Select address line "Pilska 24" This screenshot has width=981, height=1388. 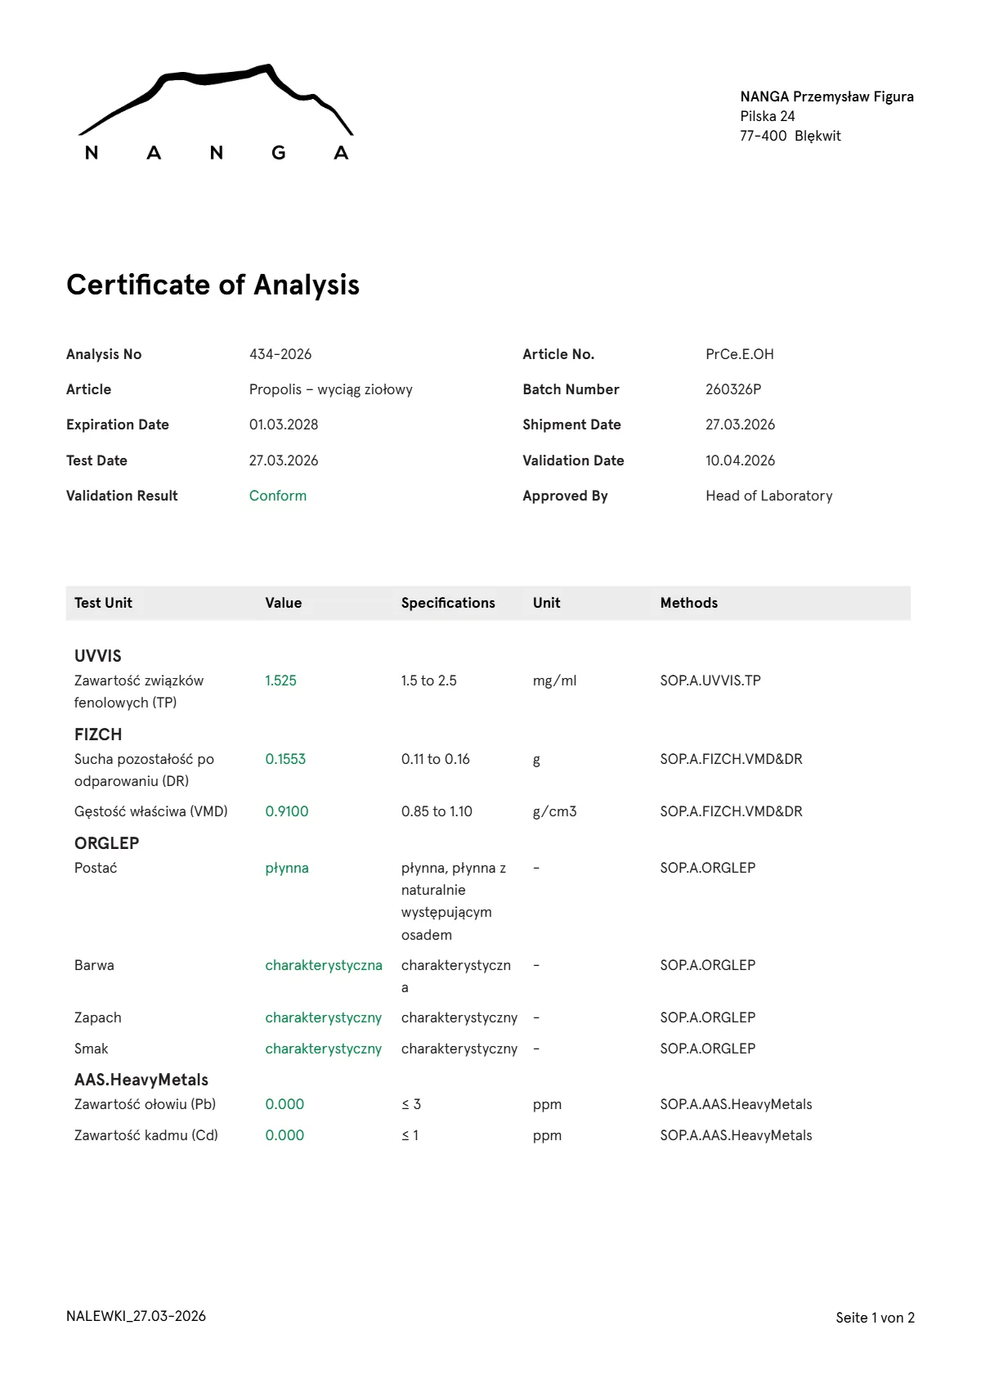[x=768, y=116]
